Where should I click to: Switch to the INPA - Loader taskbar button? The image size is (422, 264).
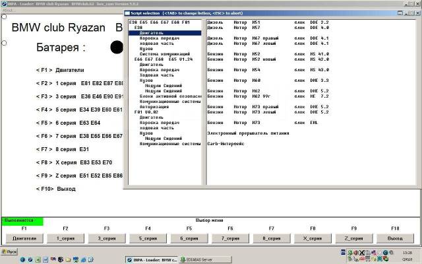[152, 259]
